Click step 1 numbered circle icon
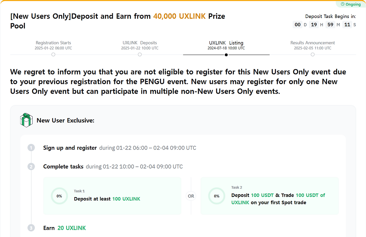The width and height of the screenshot is (366, 237). tap(31, 148)
